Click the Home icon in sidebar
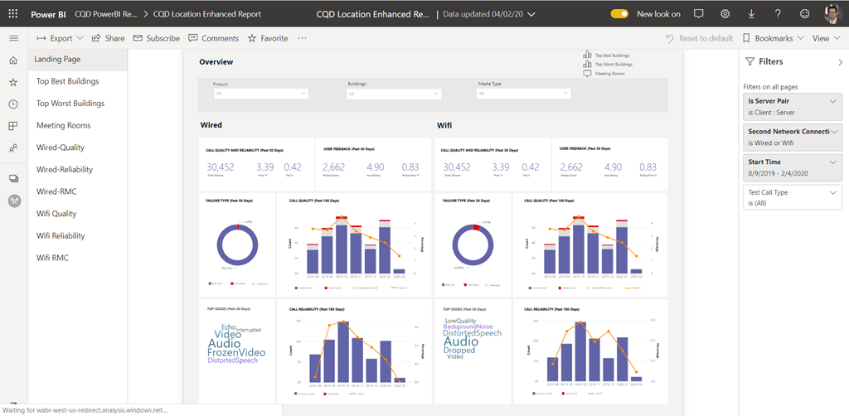This screenshot has height=416, width=849. point(13,60)
